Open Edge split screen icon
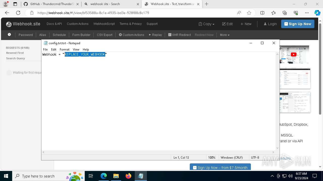Screen dimensions: 323x181 click(262, 13)
